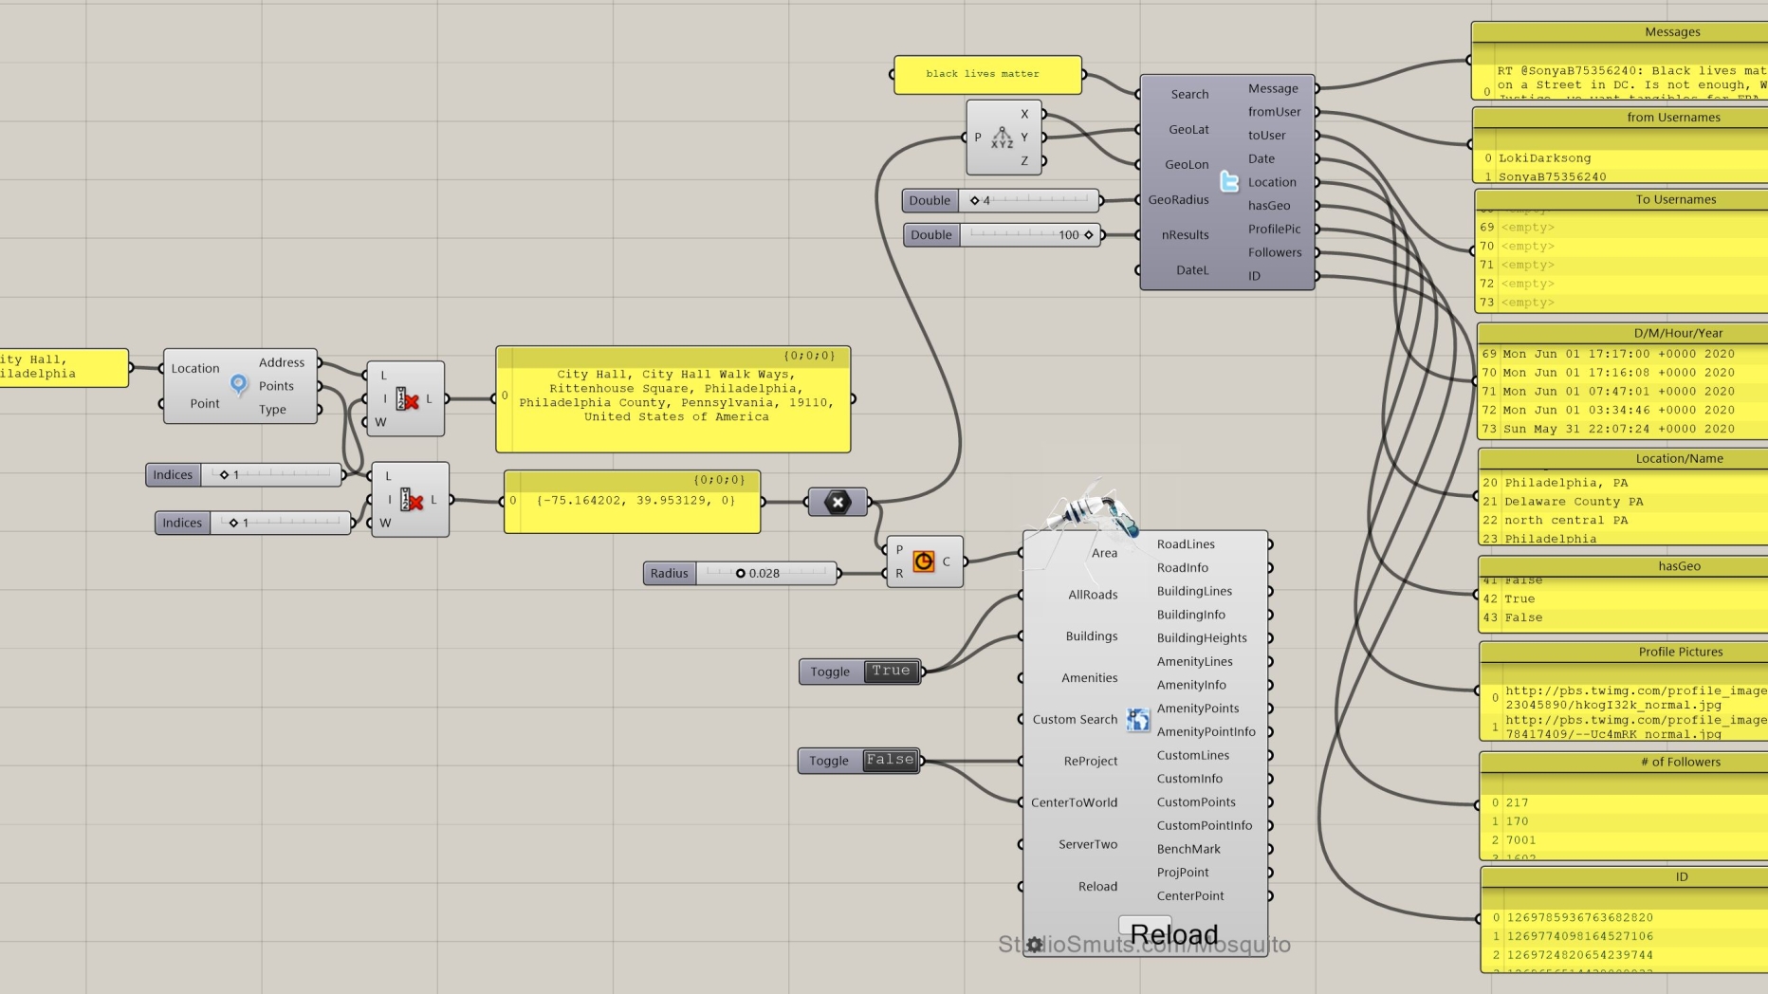The image size is (1768, 994).
Task: Click the Twitter bird icon component
Action: (x=1229, y=181)
